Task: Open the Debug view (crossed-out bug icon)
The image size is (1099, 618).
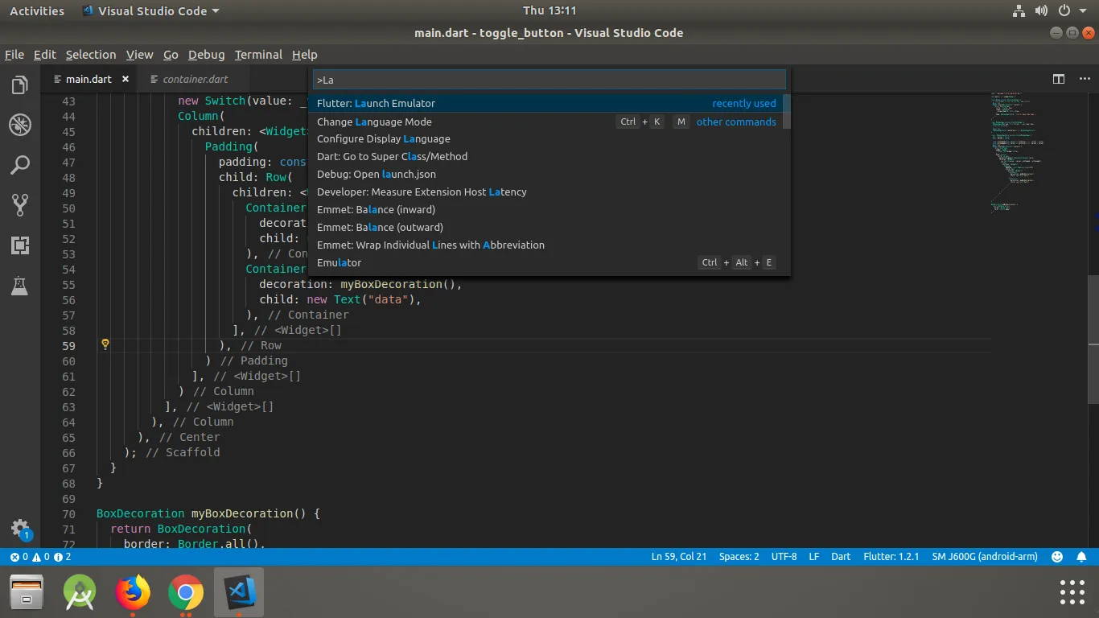Action: pos(20,125)
